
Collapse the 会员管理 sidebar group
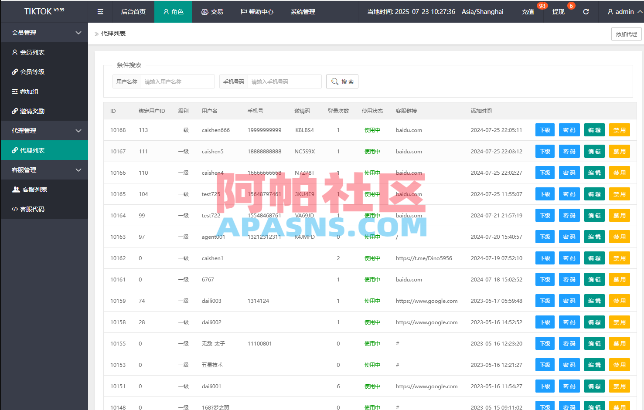coord(44,33)
